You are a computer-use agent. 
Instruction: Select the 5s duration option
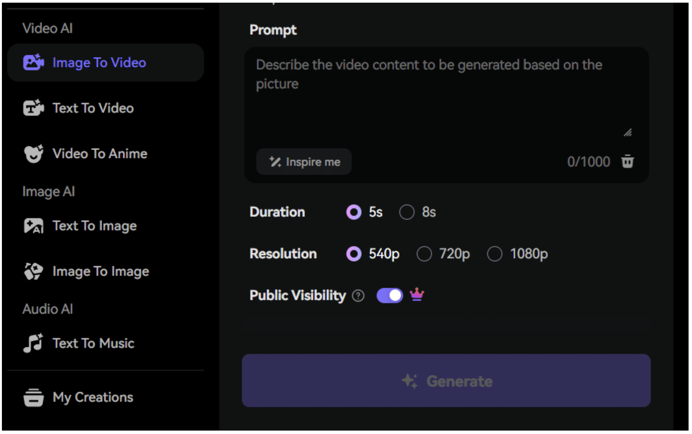[x=364, y=212]
